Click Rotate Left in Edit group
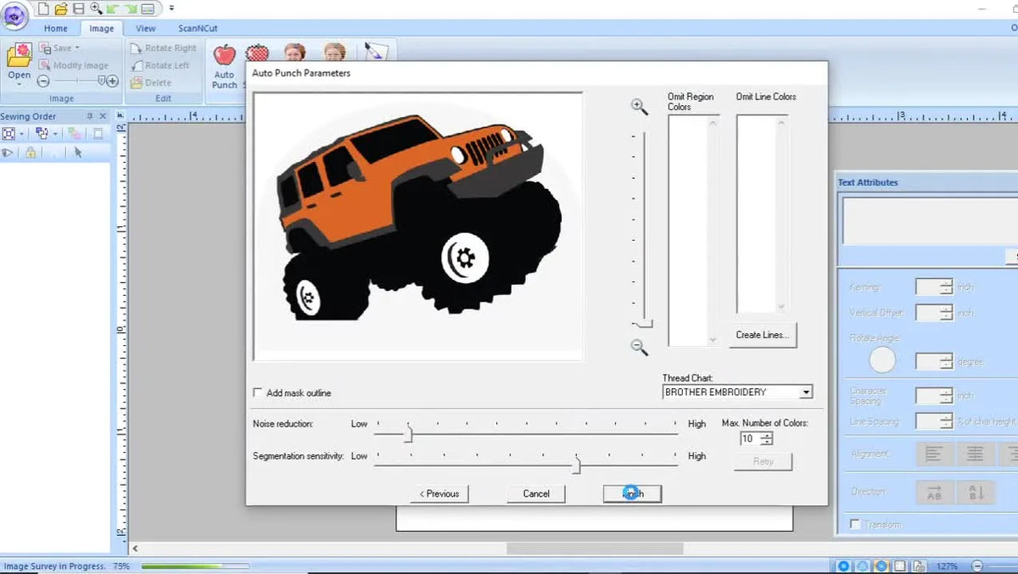1018x574 pixels. [x=160, y=65]
